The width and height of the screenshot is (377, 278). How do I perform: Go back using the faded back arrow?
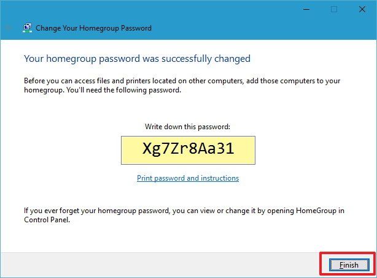coord(9,28)
